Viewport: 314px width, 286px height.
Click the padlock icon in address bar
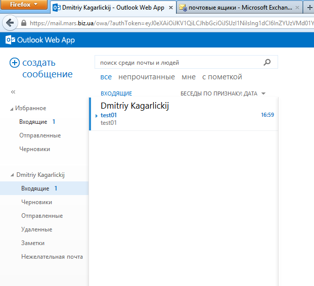pyautogui.click(x=23, y=23)
